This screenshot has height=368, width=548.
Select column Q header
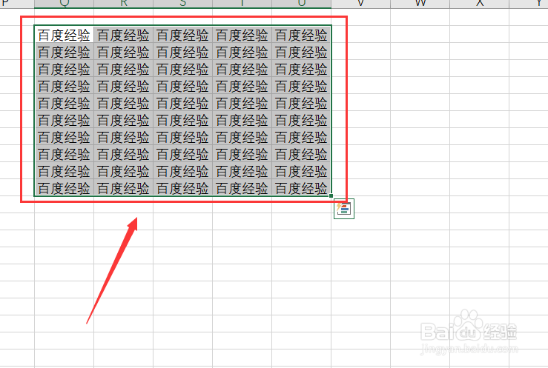[x=65, y=4]
